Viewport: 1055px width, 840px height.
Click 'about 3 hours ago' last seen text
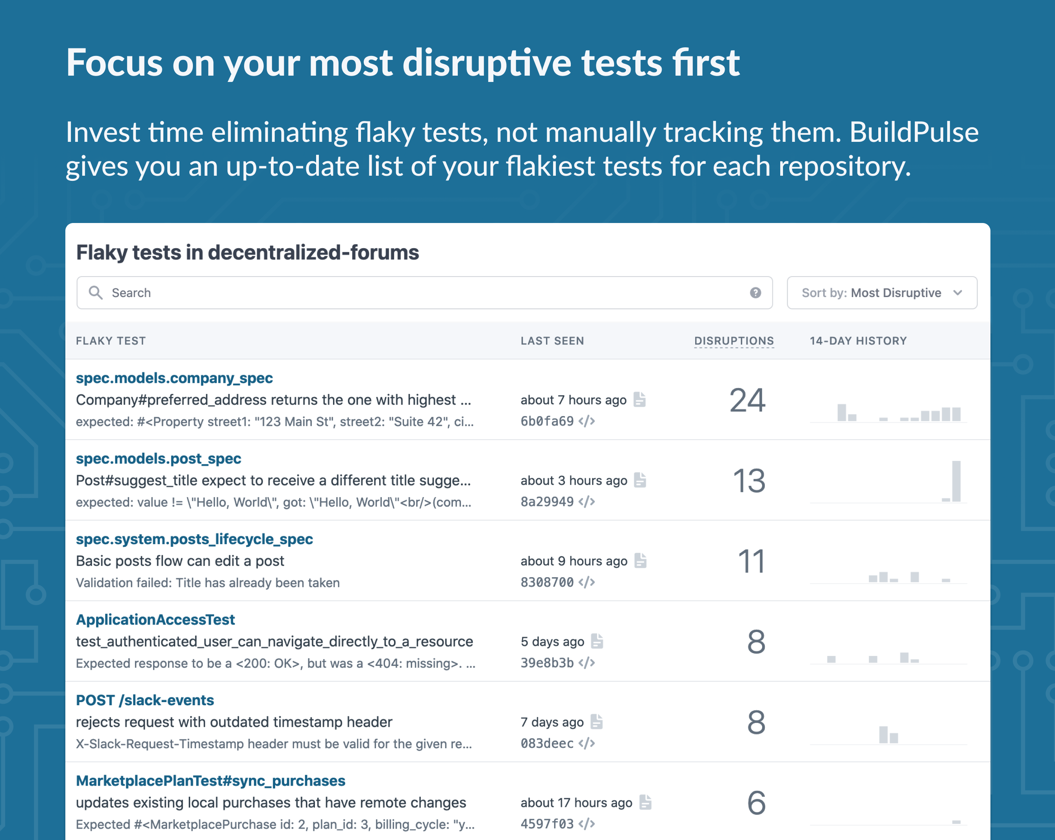[x=574, y=481]
